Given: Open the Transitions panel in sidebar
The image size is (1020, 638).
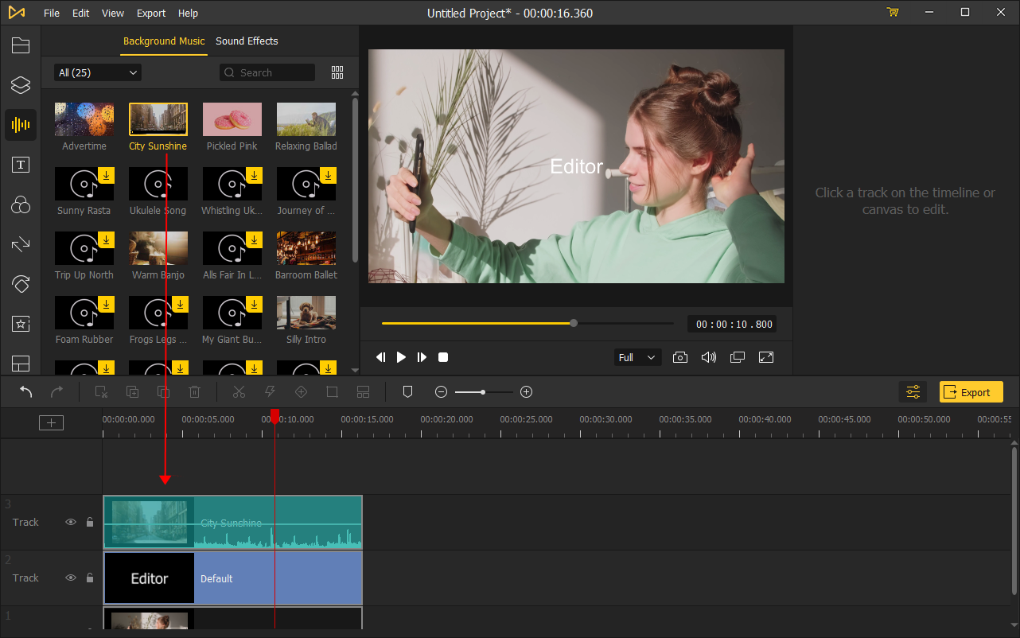Looking at the screenshot, I should (x=21, y=244).
